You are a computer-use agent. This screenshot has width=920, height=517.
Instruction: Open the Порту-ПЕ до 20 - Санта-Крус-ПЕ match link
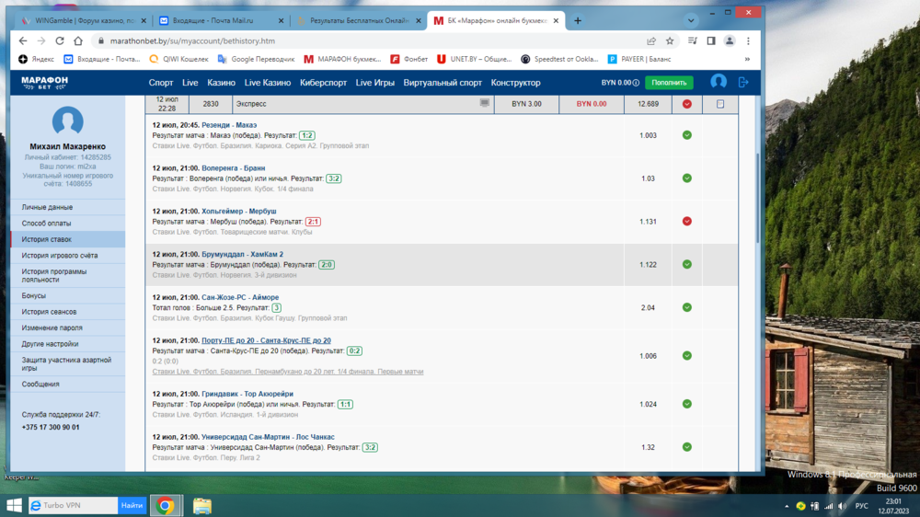tap(266, 340)
